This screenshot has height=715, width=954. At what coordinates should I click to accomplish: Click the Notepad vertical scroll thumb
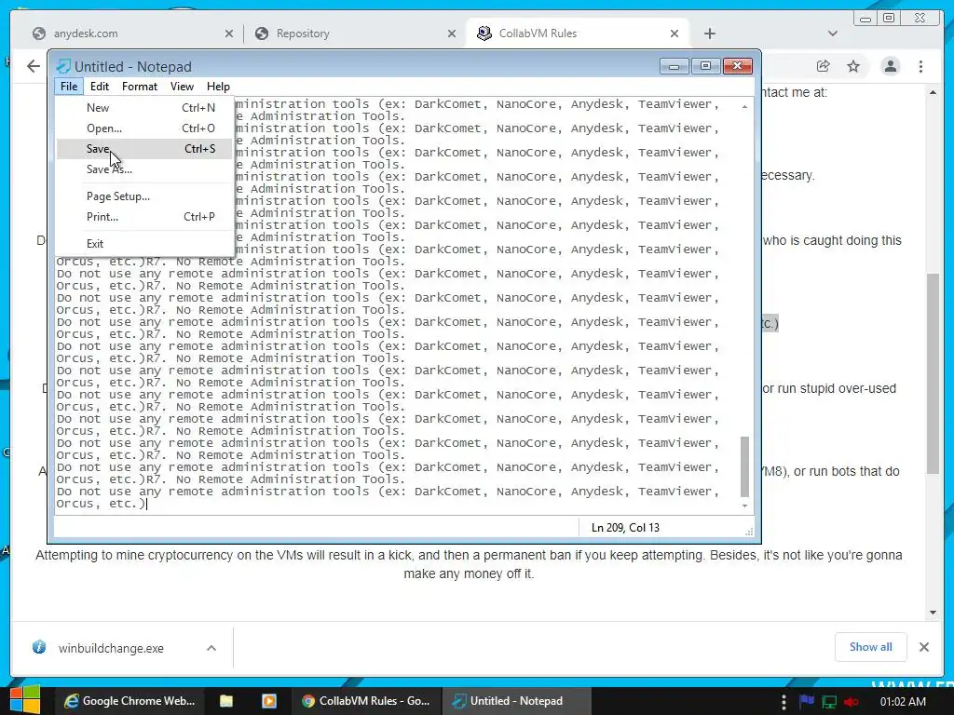point(744,467)
